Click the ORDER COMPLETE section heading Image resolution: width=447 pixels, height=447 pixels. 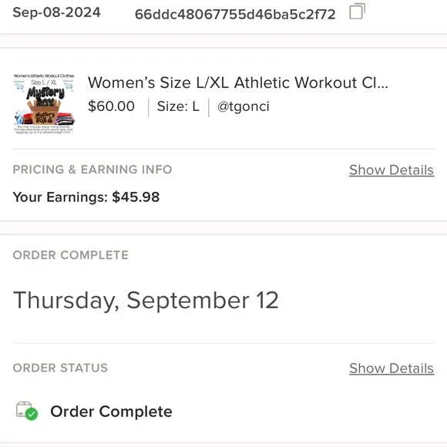(x=71, y=255)
